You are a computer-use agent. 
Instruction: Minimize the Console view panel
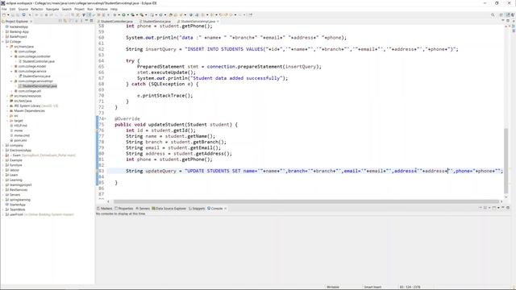(x=503, y=208)
